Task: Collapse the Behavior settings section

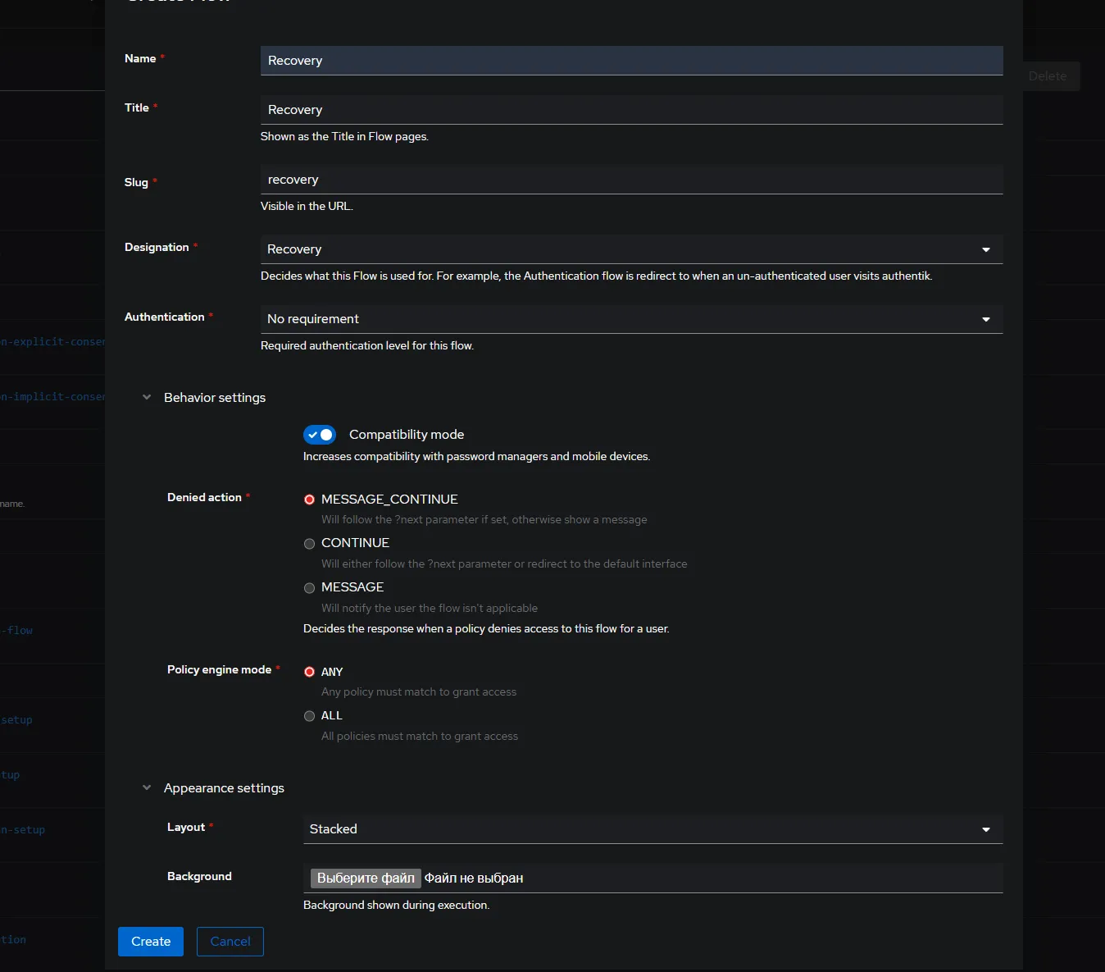Action: pos(147,397)
